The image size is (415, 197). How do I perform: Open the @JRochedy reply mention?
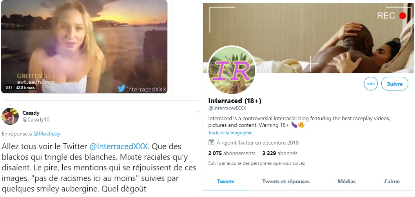[x=47, y=134]
